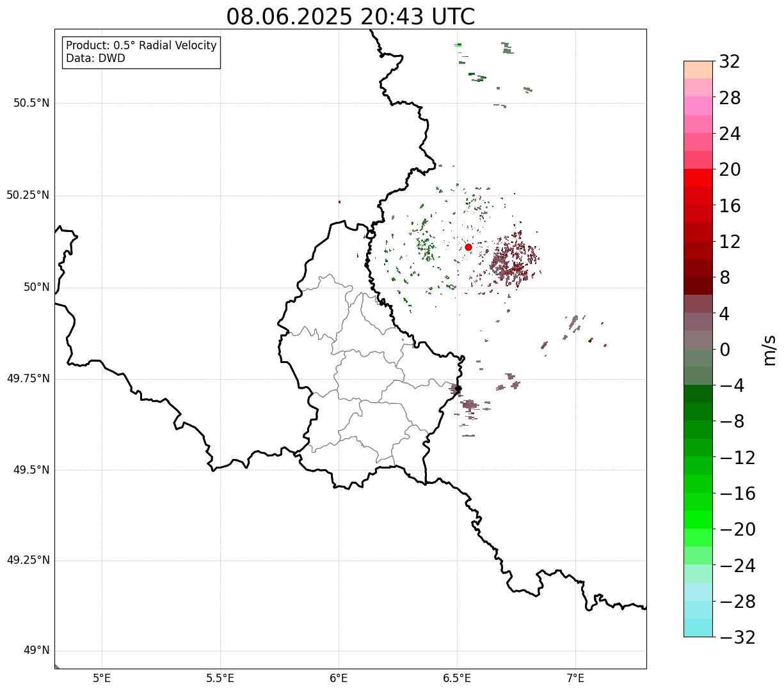
Task: Click the colorbar value −20
Action: (737, 529)
